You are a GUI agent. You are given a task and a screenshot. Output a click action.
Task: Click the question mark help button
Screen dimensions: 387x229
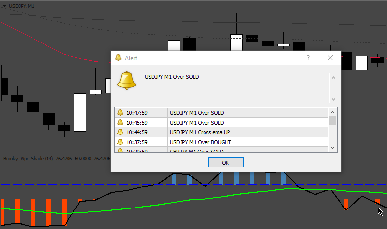308,58
